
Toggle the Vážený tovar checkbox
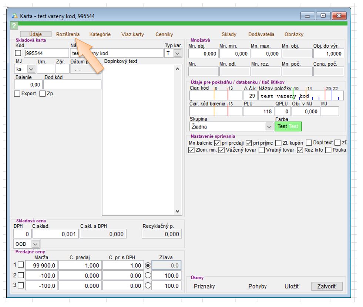222,150
